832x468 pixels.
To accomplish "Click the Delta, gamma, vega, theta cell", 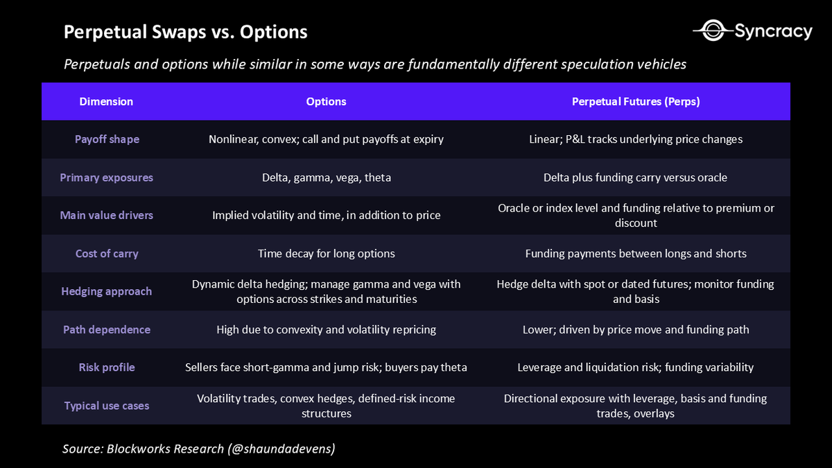I will (326, 177).
